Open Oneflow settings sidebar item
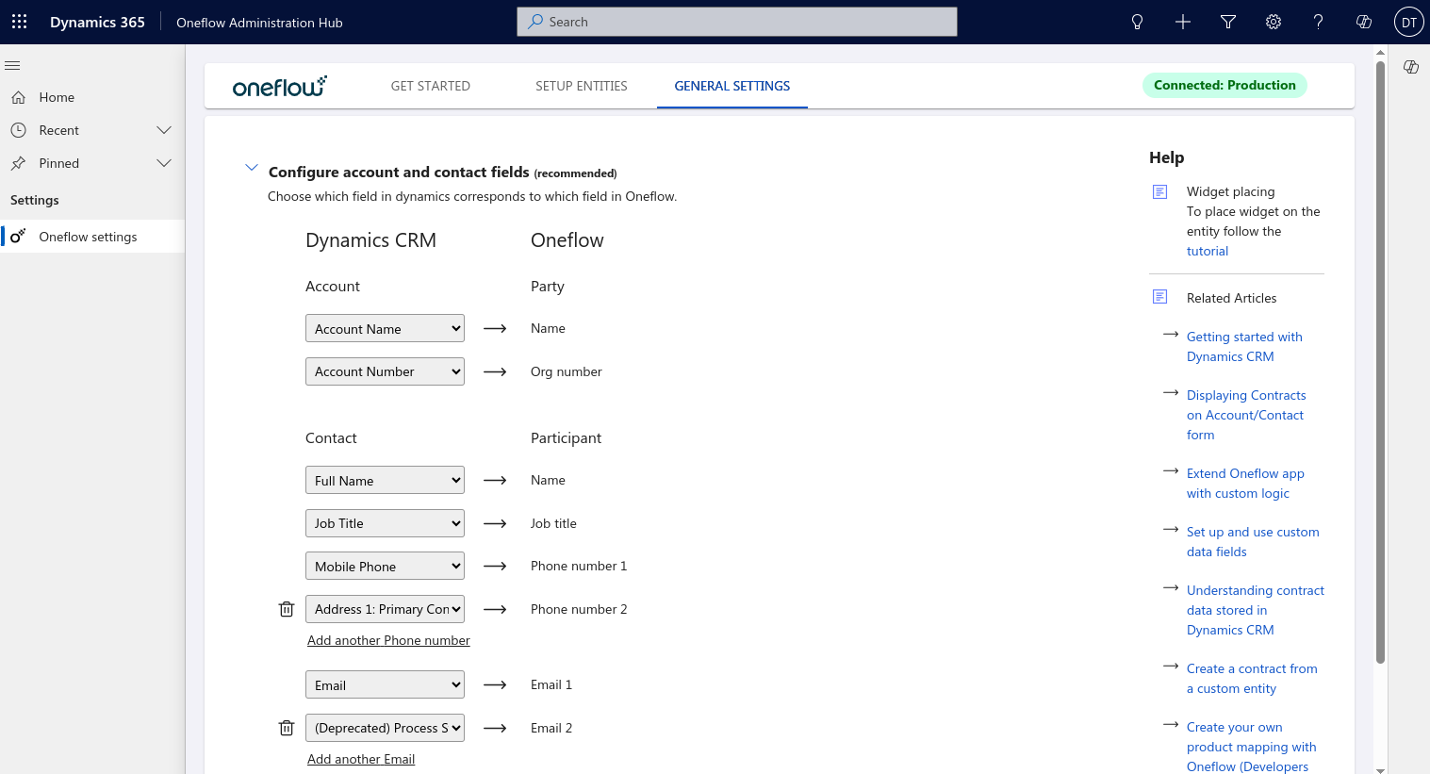The width and height of the screenshot is (1430, 774). coord(92,237)
